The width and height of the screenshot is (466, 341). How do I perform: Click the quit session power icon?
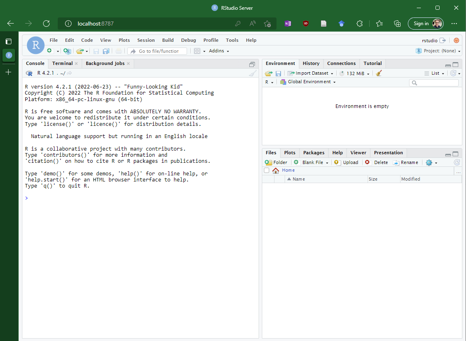[456, 40]
